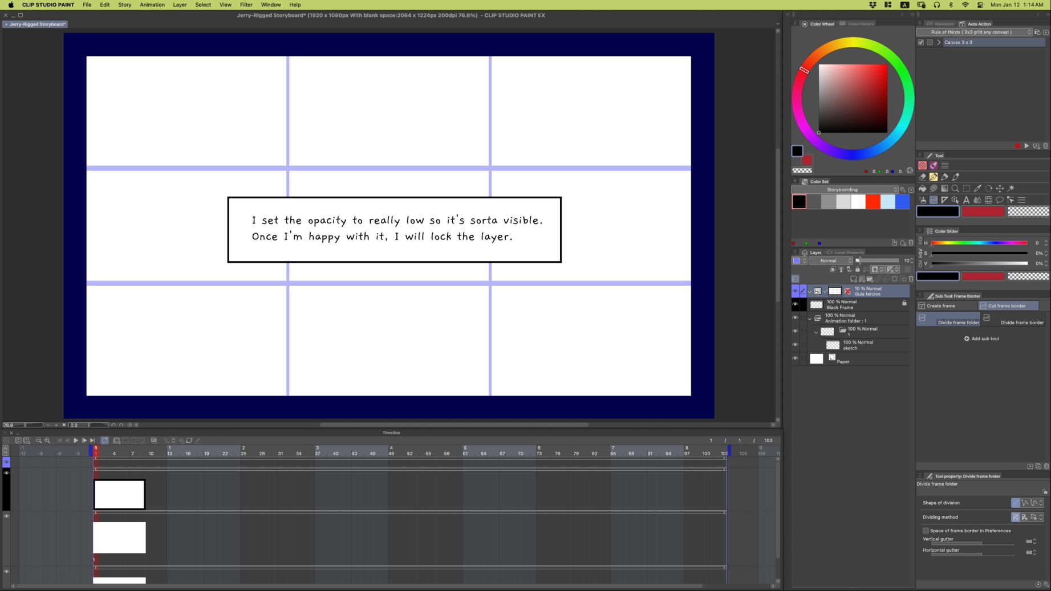The image size is (1051, 591).
Task: Click the Move layer tool
Action: [1000, 189]
